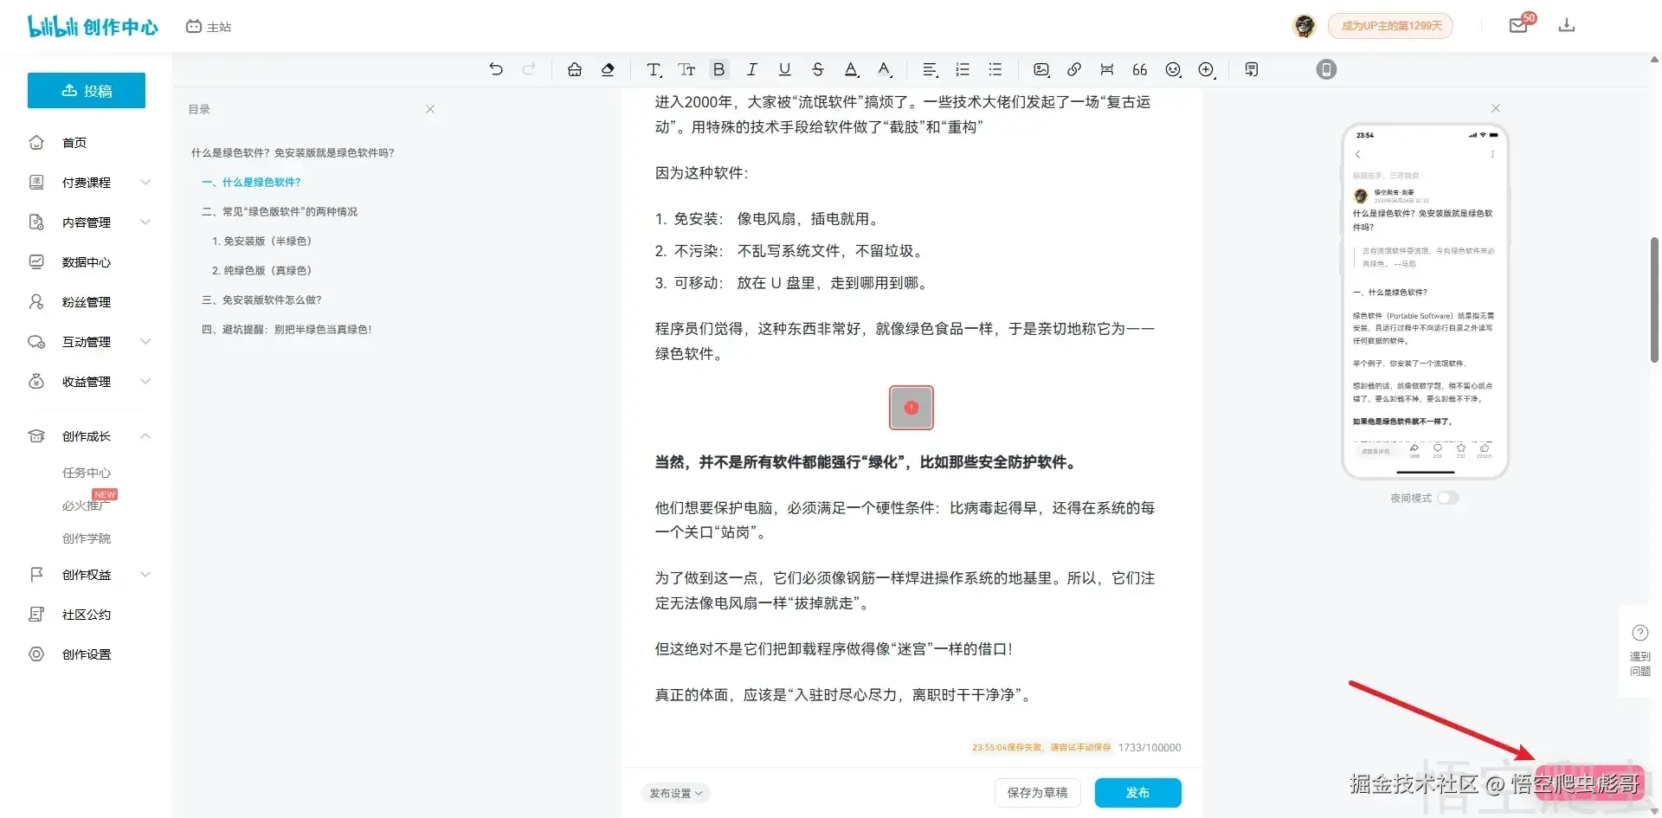Redo the last undone edit
1662x818 pixels.
coord(529,69)
